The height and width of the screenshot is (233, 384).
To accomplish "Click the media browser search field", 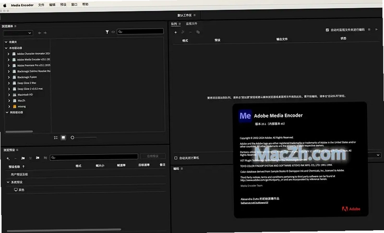I will 140,32.
